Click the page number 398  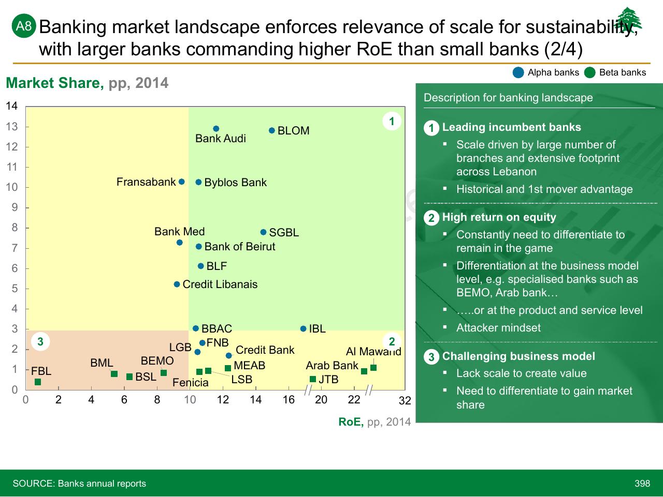pyautogui.click(x=642, y=484)
